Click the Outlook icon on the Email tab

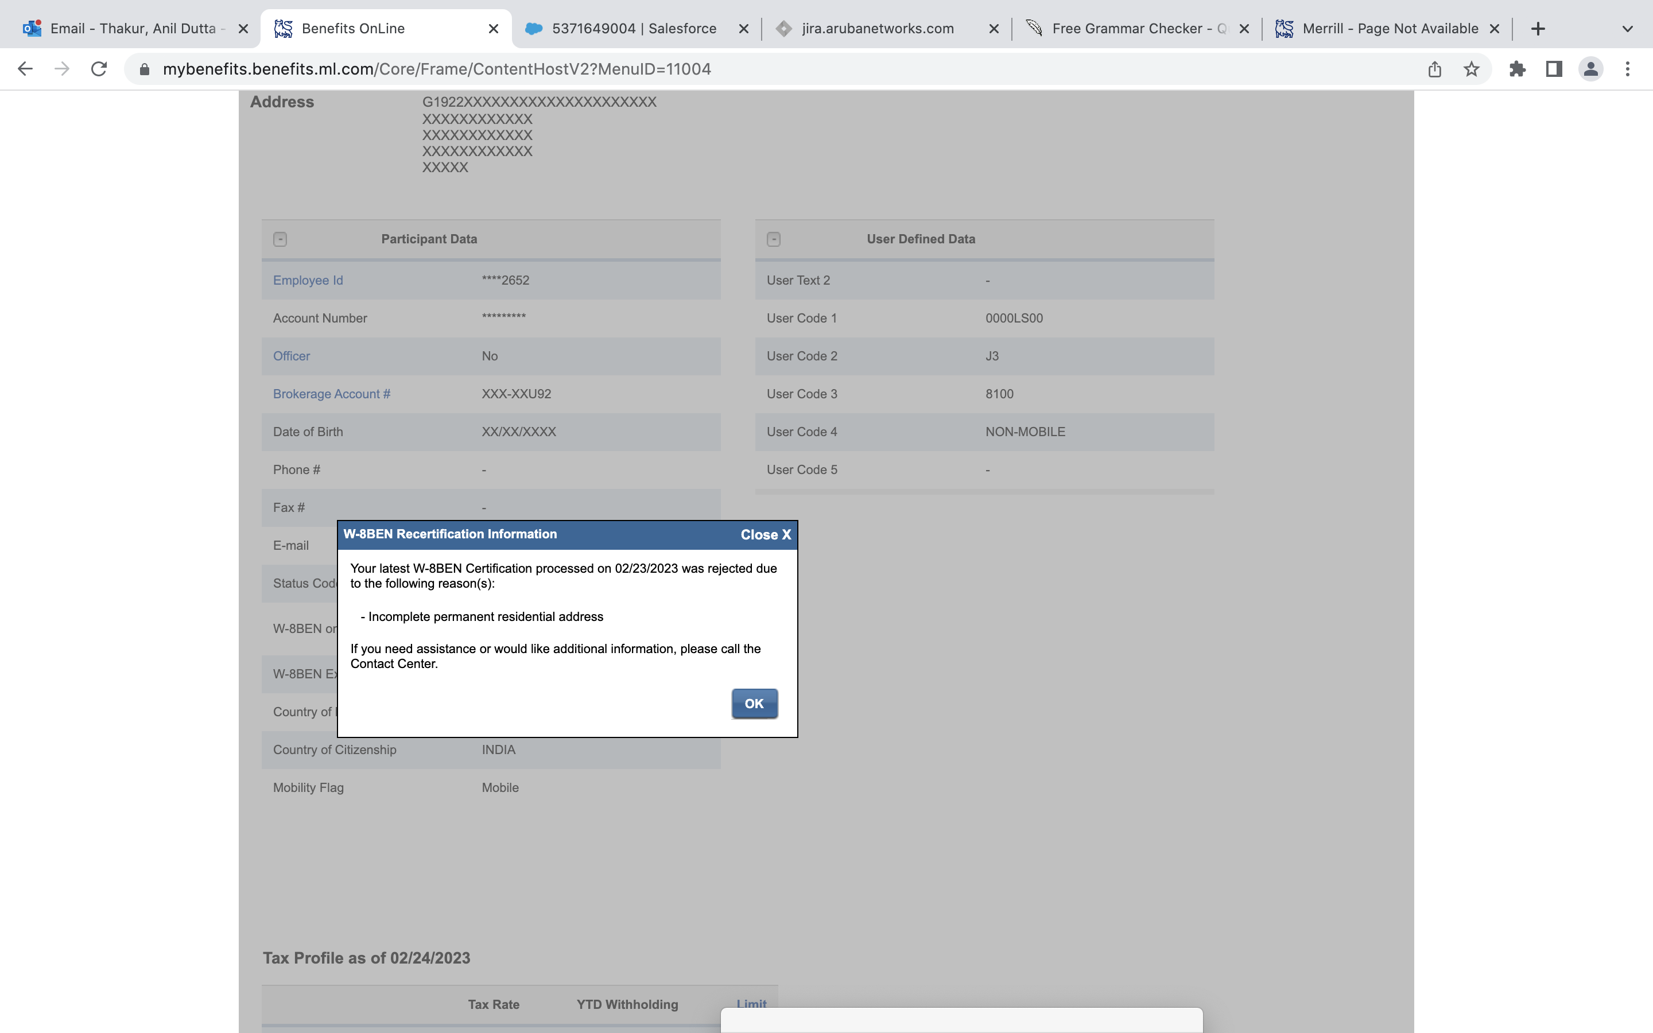click(31, 28)
